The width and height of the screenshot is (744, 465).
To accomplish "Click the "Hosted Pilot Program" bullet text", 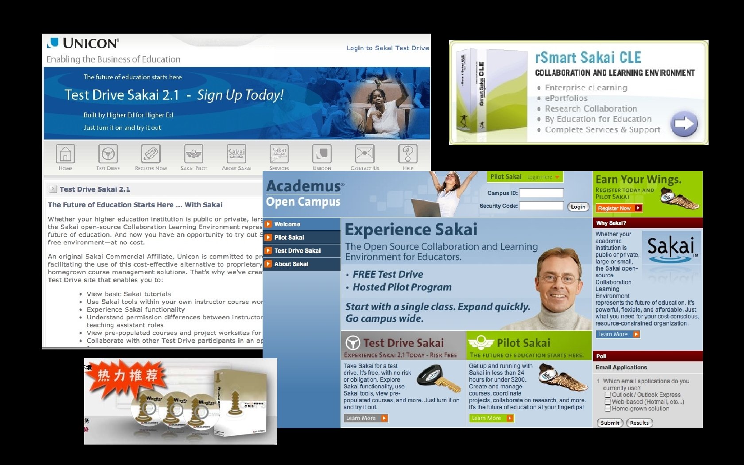I will (x=402, y=287).
